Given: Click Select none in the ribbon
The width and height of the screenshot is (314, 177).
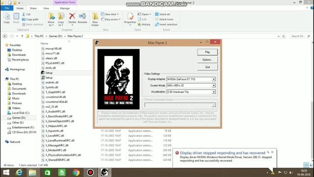Looking at the screenshot, I should coord(164,19).
